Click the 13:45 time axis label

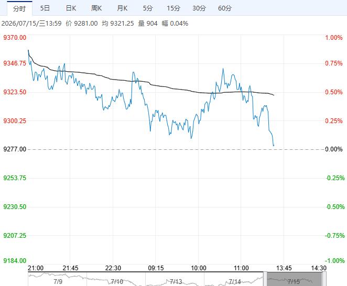pyautogui.click(x=284, y=268)
